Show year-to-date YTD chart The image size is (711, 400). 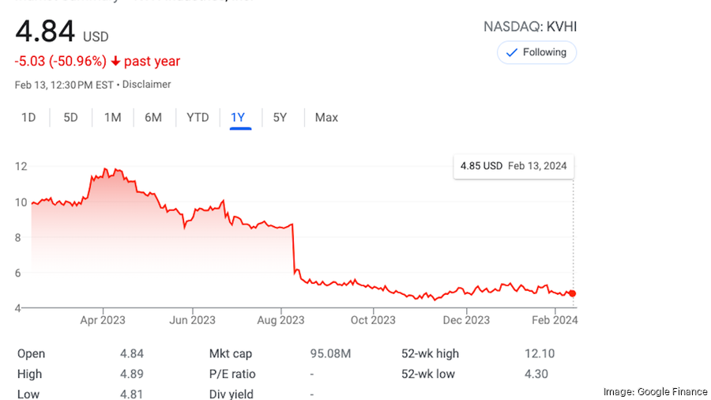(x=197, y=118)
